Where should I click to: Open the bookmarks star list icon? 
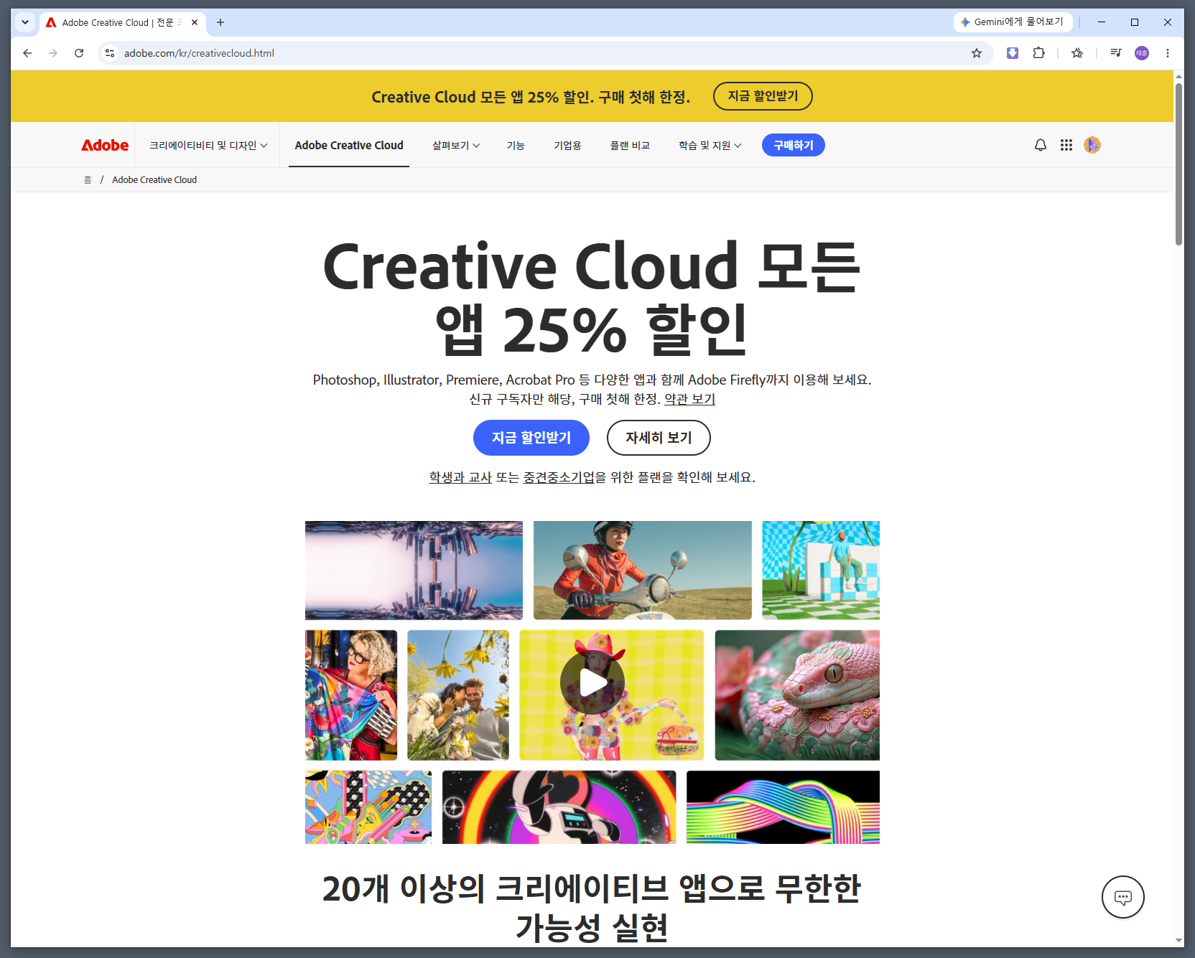tap(1077, 53)
